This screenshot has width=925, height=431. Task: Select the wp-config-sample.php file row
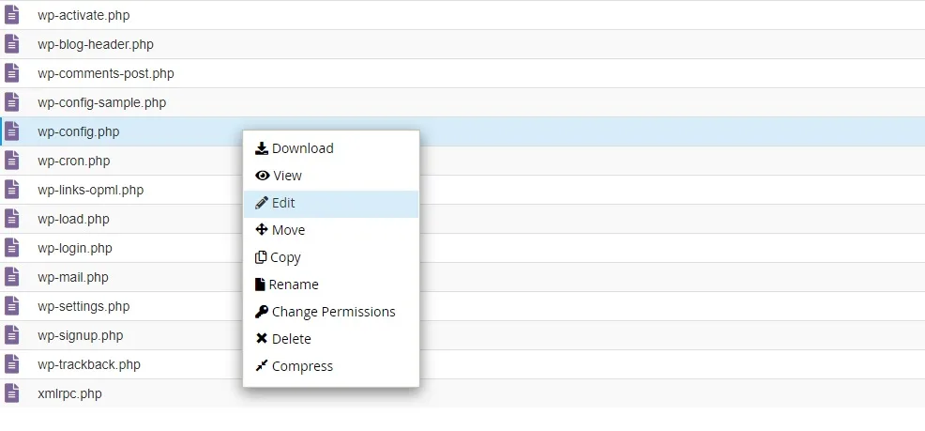(462, 102)
